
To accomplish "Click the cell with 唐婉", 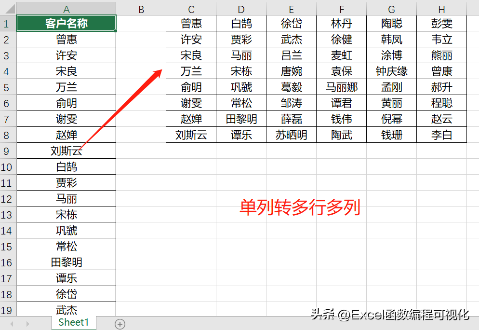I will [292, 71].
